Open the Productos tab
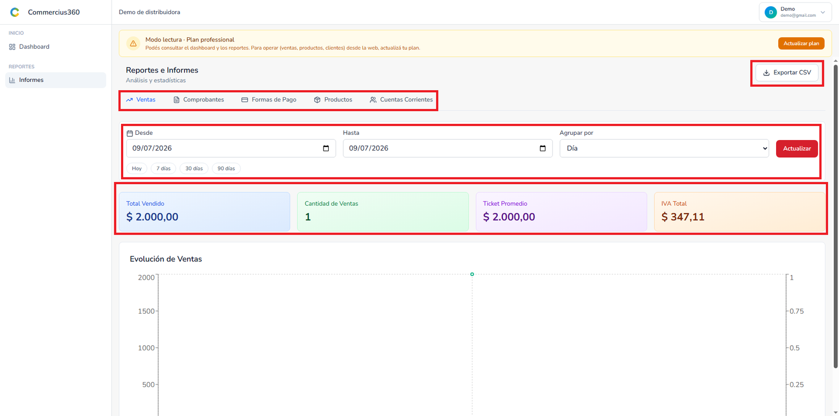839x416 pixels. point(333,100)
